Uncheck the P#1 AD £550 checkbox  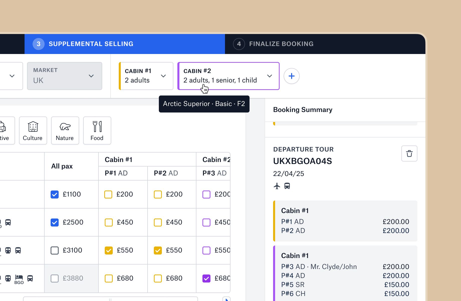pos(109,250)
